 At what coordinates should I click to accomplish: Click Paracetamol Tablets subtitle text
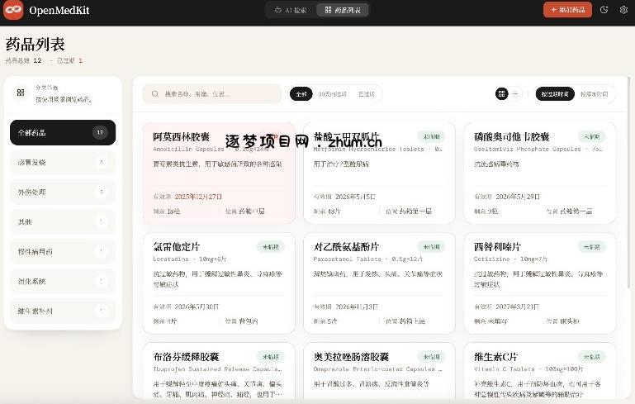(x=368, y=259)
